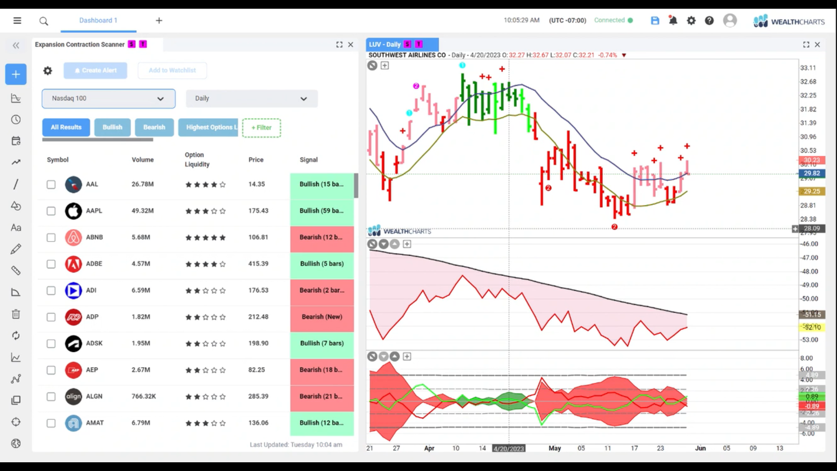
Task: Click the Create Alert button
Action: (95, 71)
